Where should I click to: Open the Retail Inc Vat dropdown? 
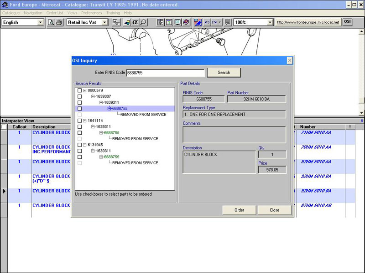pyautogui.click(x=104, y=22)
